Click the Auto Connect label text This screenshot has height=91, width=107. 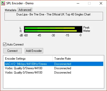point(15,44)
